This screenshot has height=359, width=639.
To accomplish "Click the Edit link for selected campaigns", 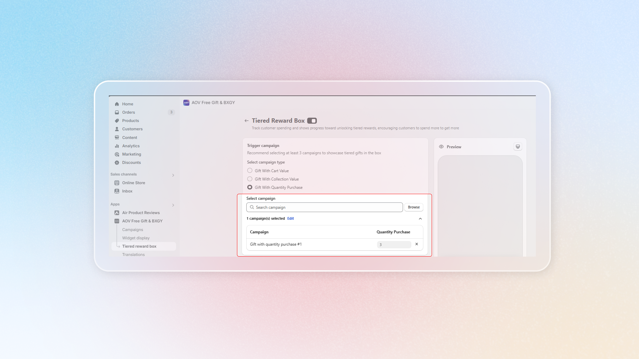I will 291,218.
